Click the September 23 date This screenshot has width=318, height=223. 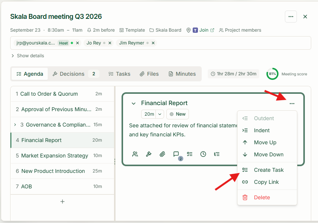[25, 30]
